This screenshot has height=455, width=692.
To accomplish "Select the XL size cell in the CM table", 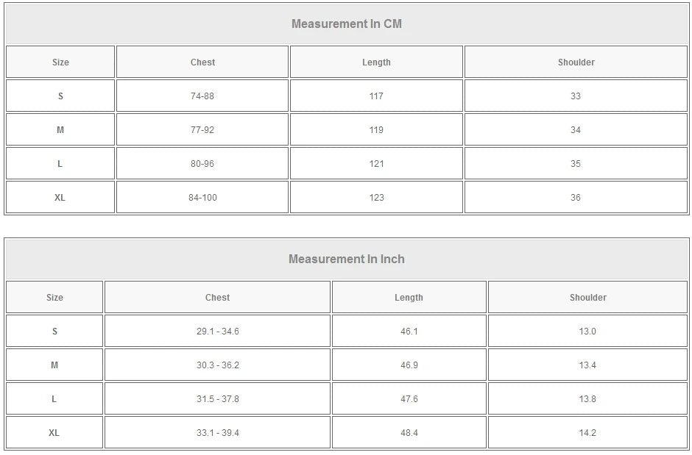I will tap(60, 198).
